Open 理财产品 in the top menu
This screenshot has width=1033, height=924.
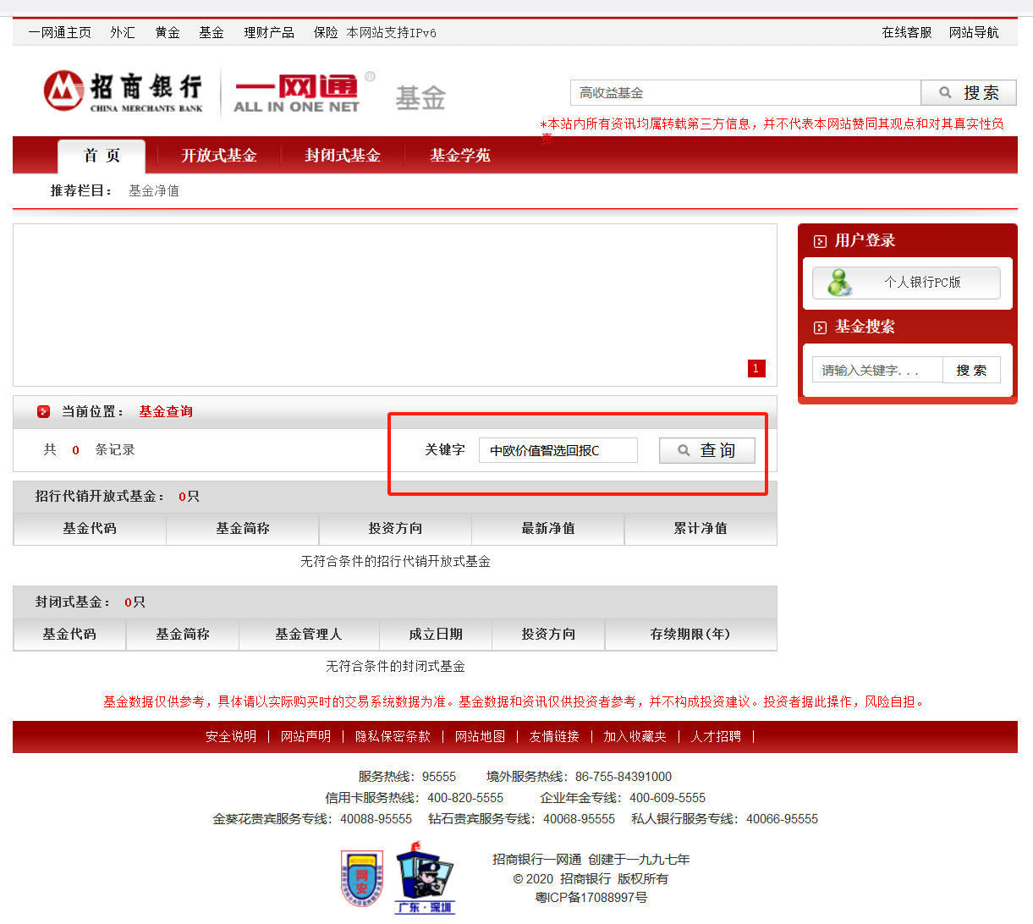(x=269, y=32)
